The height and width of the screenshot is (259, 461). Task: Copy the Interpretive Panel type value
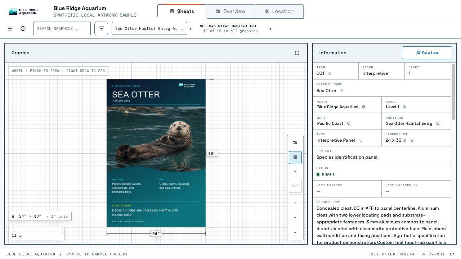360,140
